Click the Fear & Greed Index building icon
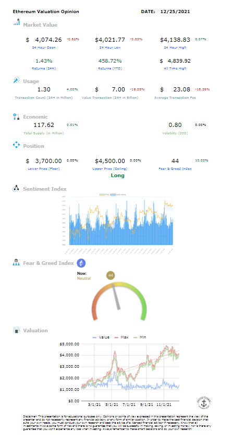The image size is (232, 442). (16, 263)
